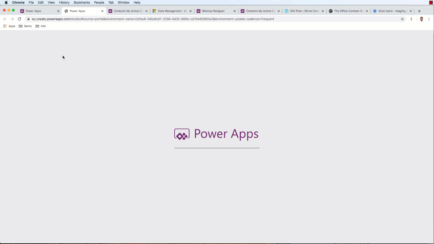
Task: Open the Chrome application menu
Action: click(x=18, y=2)
